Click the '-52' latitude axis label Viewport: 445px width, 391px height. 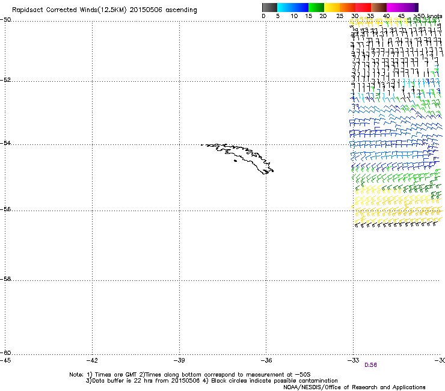click(x=5, y=80)
